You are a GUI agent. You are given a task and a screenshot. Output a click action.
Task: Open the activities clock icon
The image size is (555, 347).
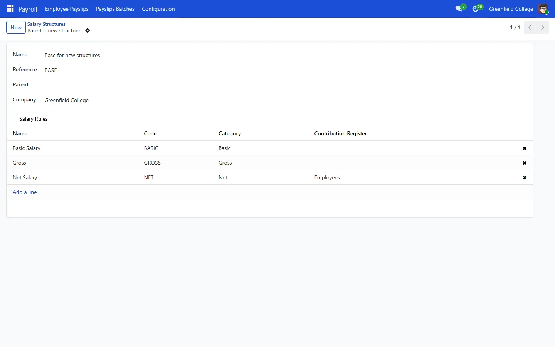476,9
